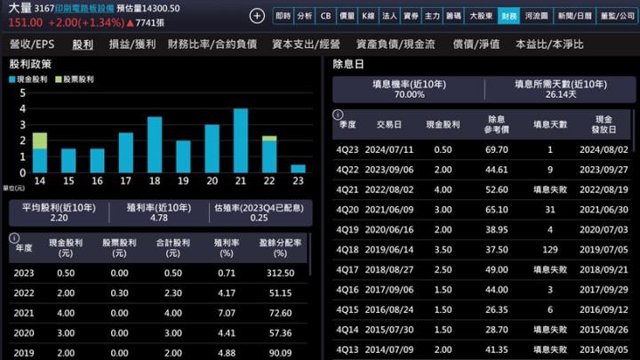The height and width of the screenshot is (360, 640).
Task: Switch to the 即時 view
Action: (x=283, y=16)
